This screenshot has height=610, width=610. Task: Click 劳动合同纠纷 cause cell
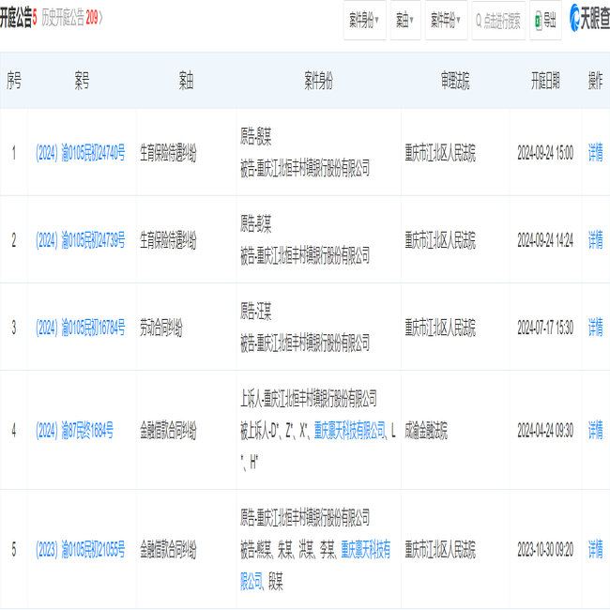tap(161, 328)
